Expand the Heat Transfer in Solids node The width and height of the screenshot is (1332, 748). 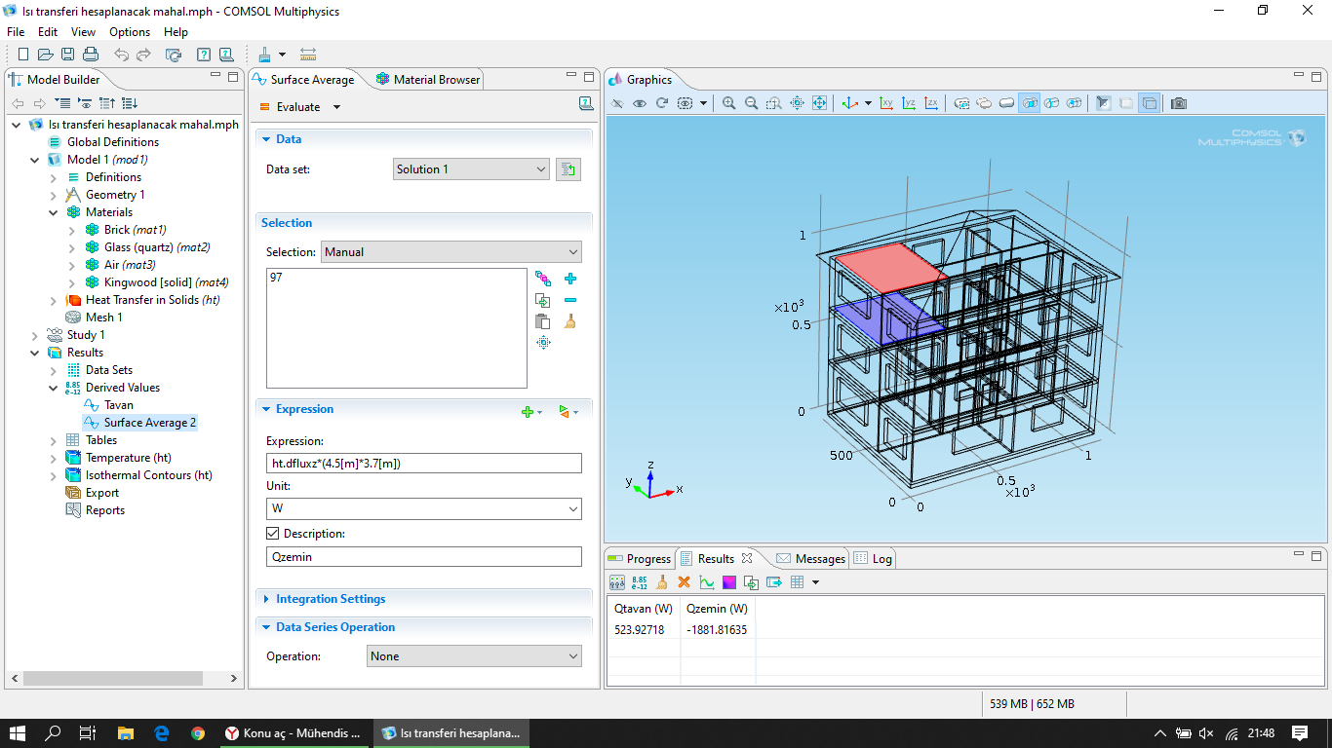point(54,300)
